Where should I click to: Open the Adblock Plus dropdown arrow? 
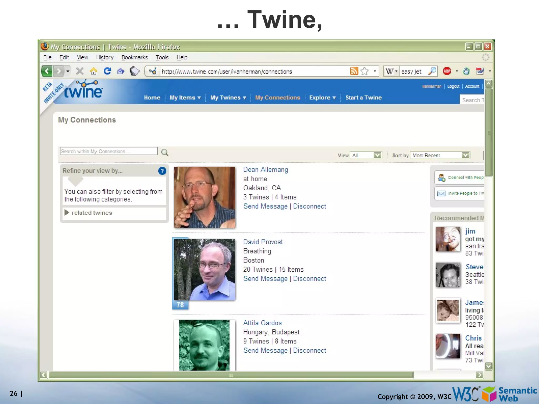[457, 71]
